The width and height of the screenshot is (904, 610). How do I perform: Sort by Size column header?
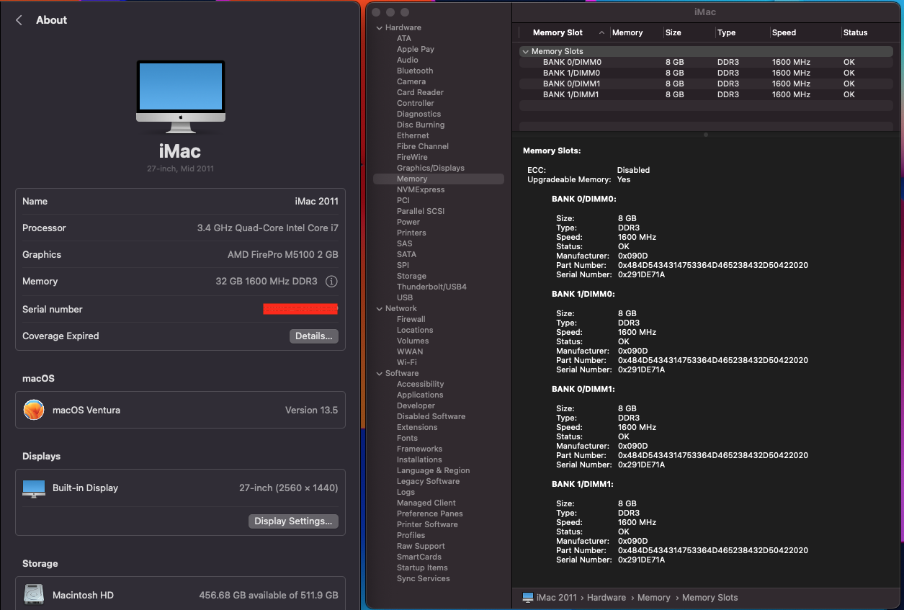click(673, 32)
